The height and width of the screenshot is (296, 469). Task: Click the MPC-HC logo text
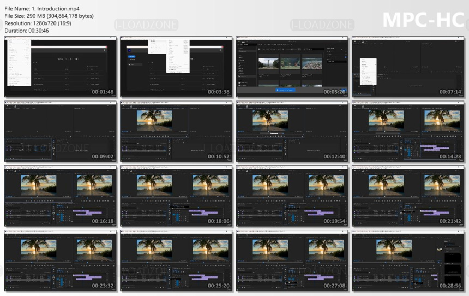click(x=423, y=20)
